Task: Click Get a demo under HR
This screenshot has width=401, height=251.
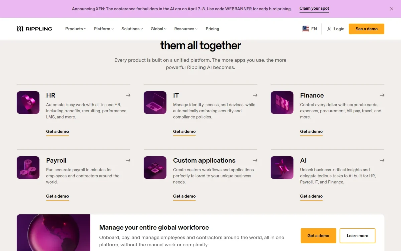Action: [57, 132]
